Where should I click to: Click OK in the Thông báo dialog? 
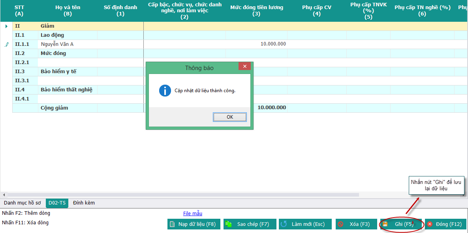[x=230, y=117]
